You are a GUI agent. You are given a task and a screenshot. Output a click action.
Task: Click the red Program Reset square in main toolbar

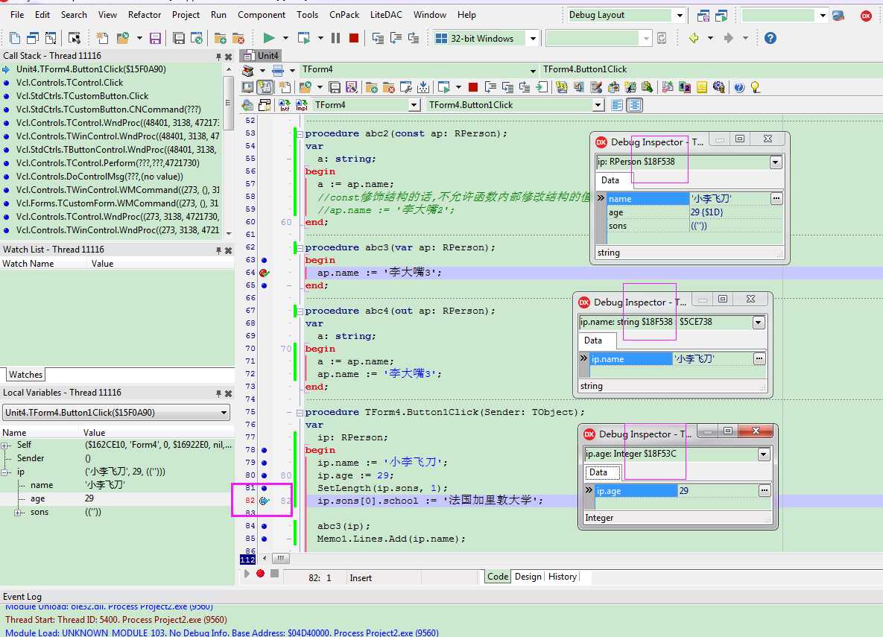[354, 38]
